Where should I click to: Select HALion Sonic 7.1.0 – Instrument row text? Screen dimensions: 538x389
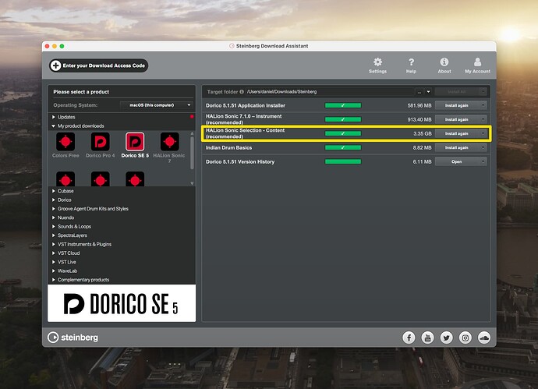pos(243,119)
